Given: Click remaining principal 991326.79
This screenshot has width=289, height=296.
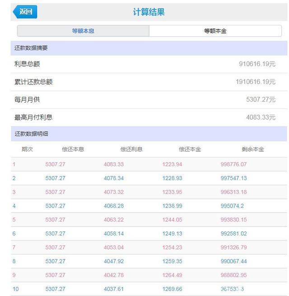Looking at the screenshot, I should [234, 247].
